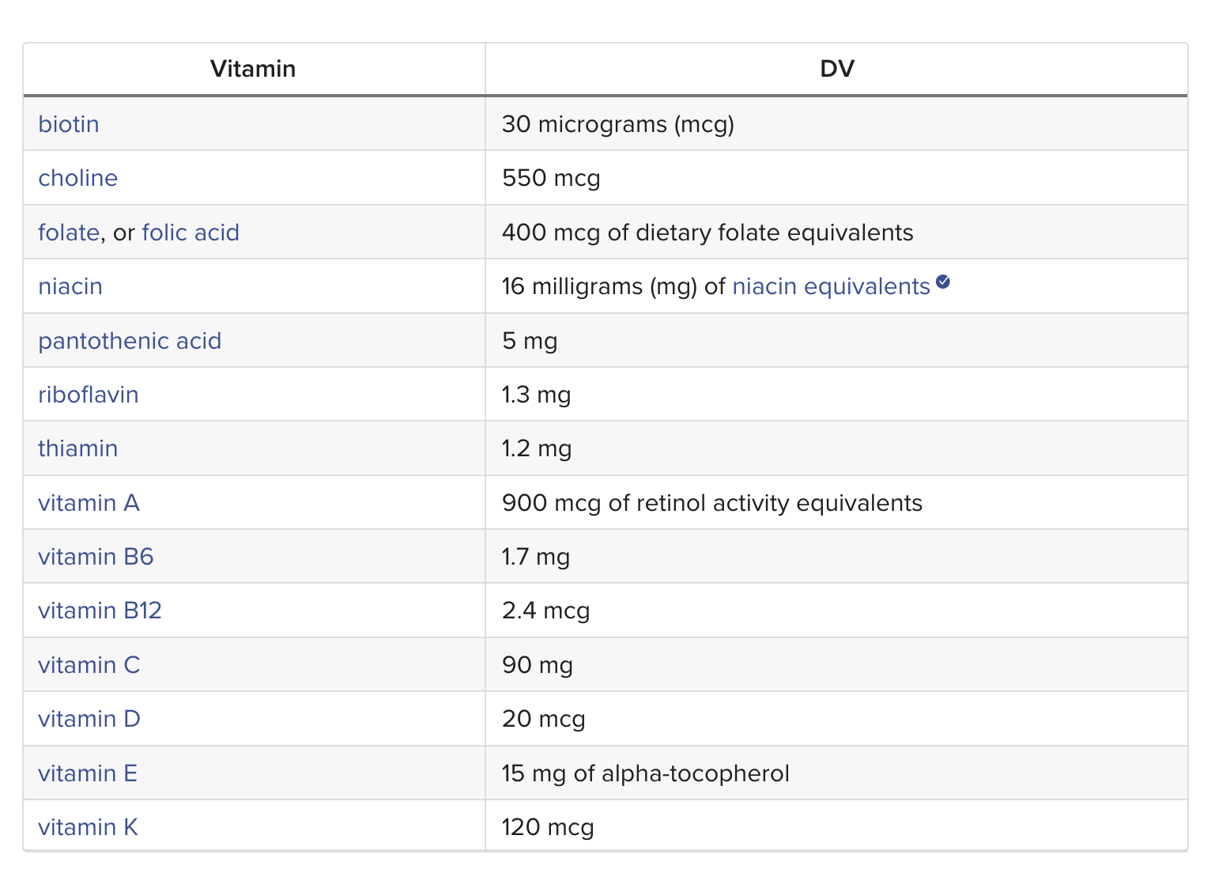Open the vitamin K link
The image size is (1230, 892).
pyautogui.click(x=88, y=827)
